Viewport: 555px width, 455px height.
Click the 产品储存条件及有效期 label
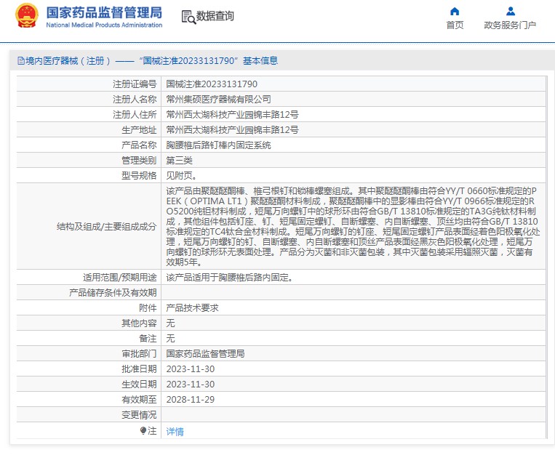click(113, 293)
